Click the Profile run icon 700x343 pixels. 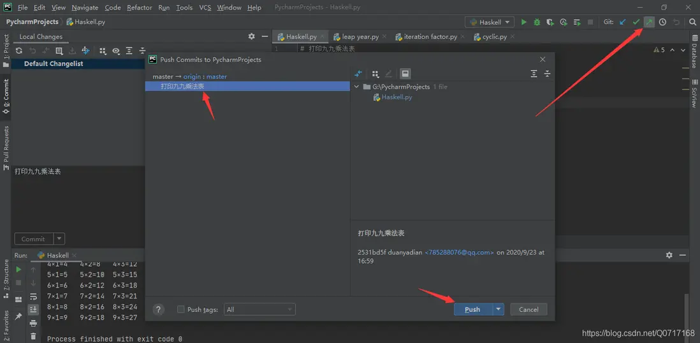coord(564,22)
